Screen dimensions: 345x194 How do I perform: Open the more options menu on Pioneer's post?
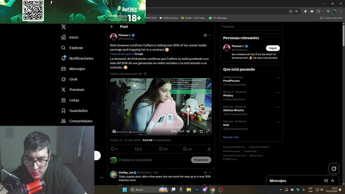[x=210, y=35]
